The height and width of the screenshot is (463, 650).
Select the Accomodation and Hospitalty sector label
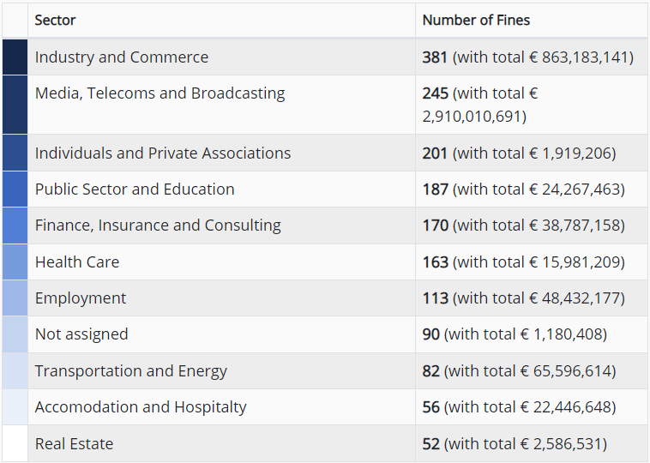point(141,407)
